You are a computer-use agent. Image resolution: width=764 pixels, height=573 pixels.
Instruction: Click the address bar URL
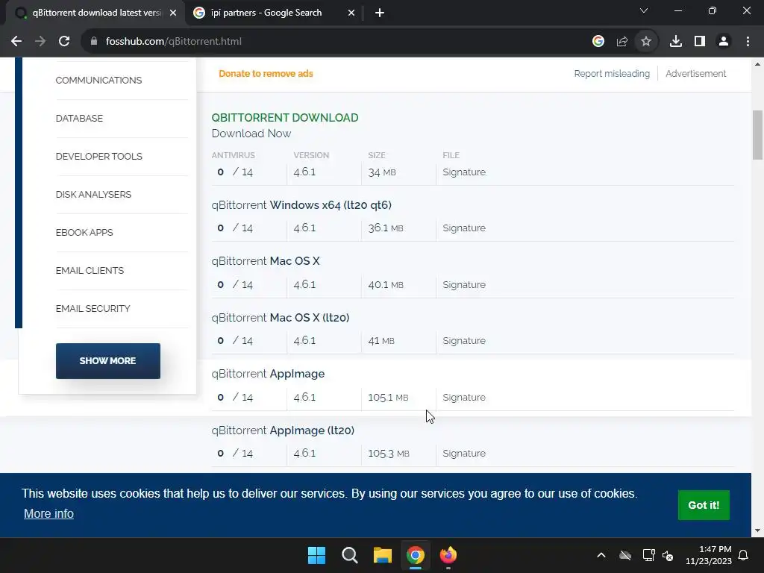(173, 42)
